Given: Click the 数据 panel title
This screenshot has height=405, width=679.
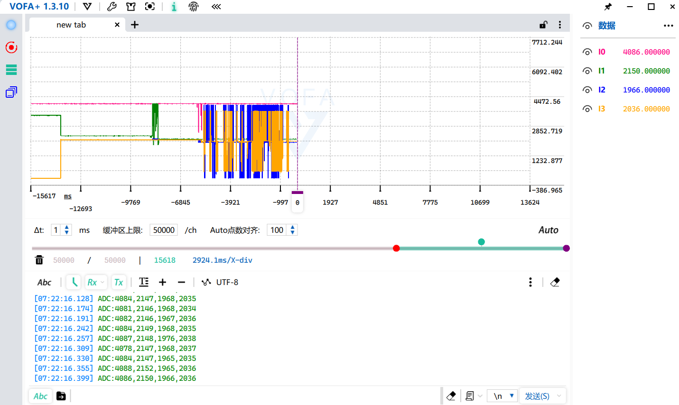Looking at the screenshot, I should (x=607, y=26).
